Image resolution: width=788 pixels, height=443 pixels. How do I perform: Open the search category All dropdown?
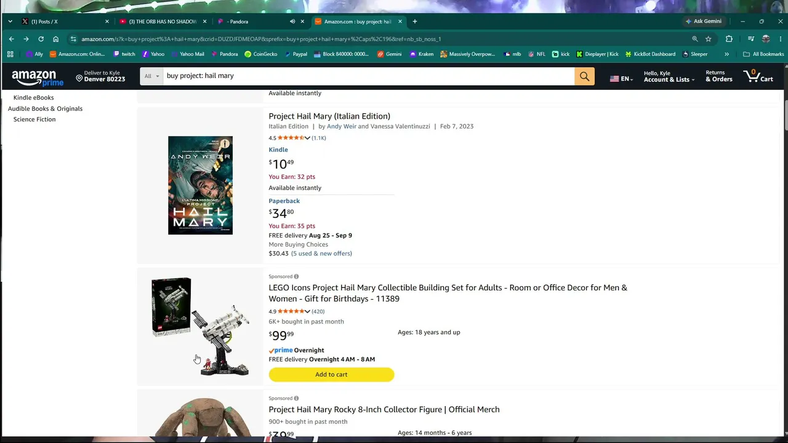pyautogui.click(x=151, y=76)
